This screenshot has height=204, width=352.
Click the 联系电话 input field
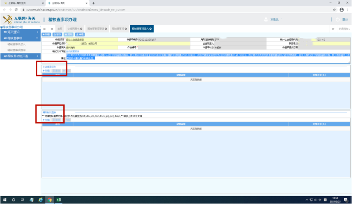(324, 44)
